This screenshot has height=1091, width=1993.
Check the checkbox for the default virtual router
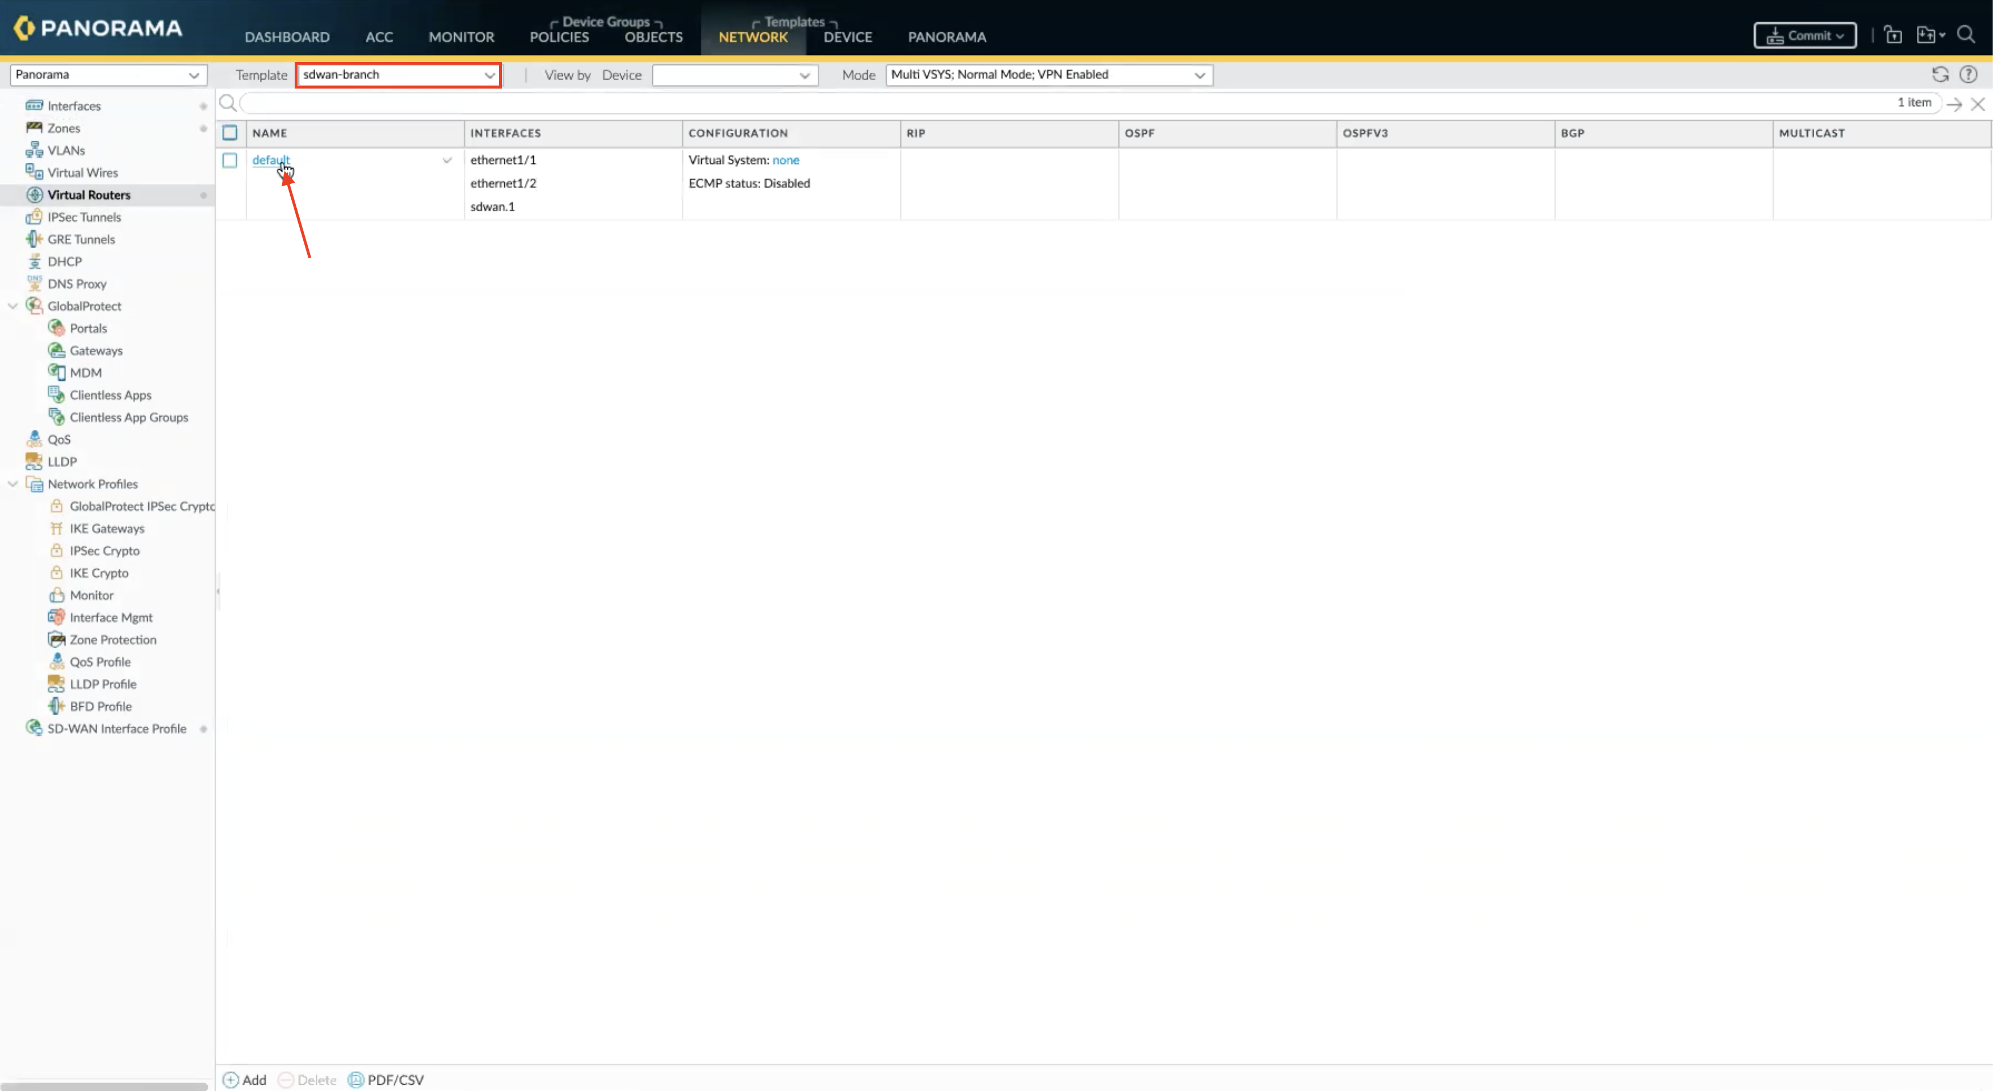coord(230,160)
